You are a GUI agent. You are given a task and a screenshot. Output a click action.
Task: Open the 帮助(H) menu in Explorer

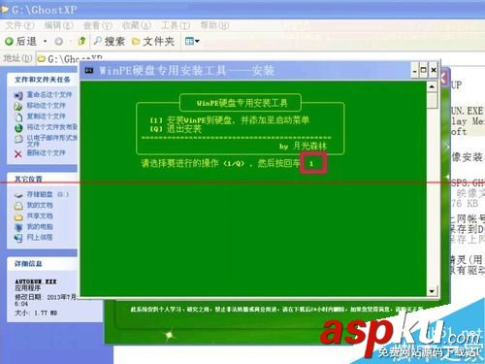coord(214,25)
